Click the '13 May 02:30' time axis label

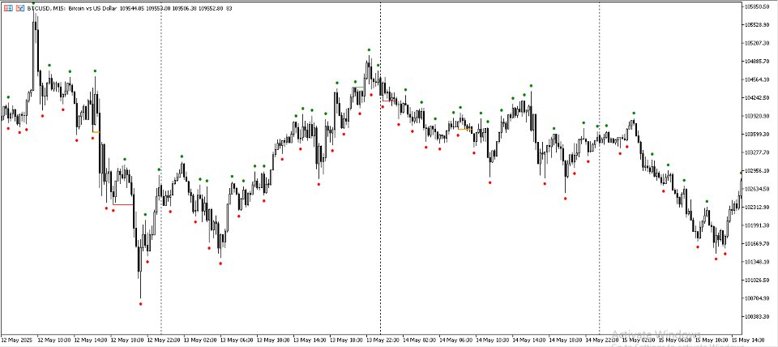[x=200, y=341]
